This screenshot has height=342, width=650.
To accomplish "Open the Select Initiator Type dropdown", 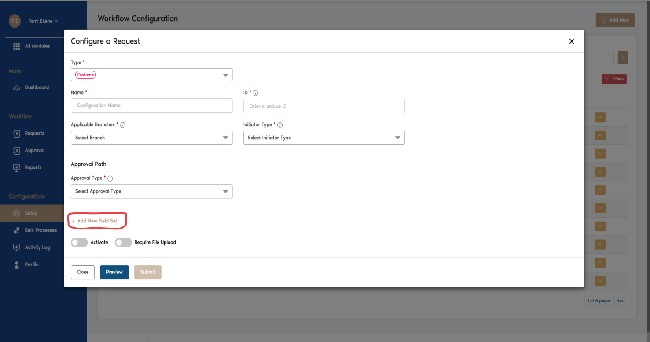I will click(324, 138).
